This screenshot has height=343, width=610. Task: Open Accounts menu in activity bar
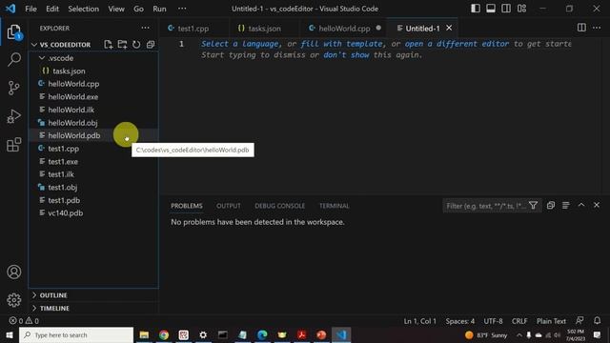pyautogui.click(x=14, y=272)
